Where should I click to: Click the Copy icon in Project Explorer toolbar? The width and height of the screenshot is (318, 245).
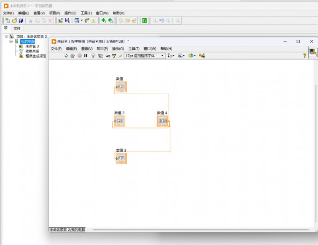point(37,21)
